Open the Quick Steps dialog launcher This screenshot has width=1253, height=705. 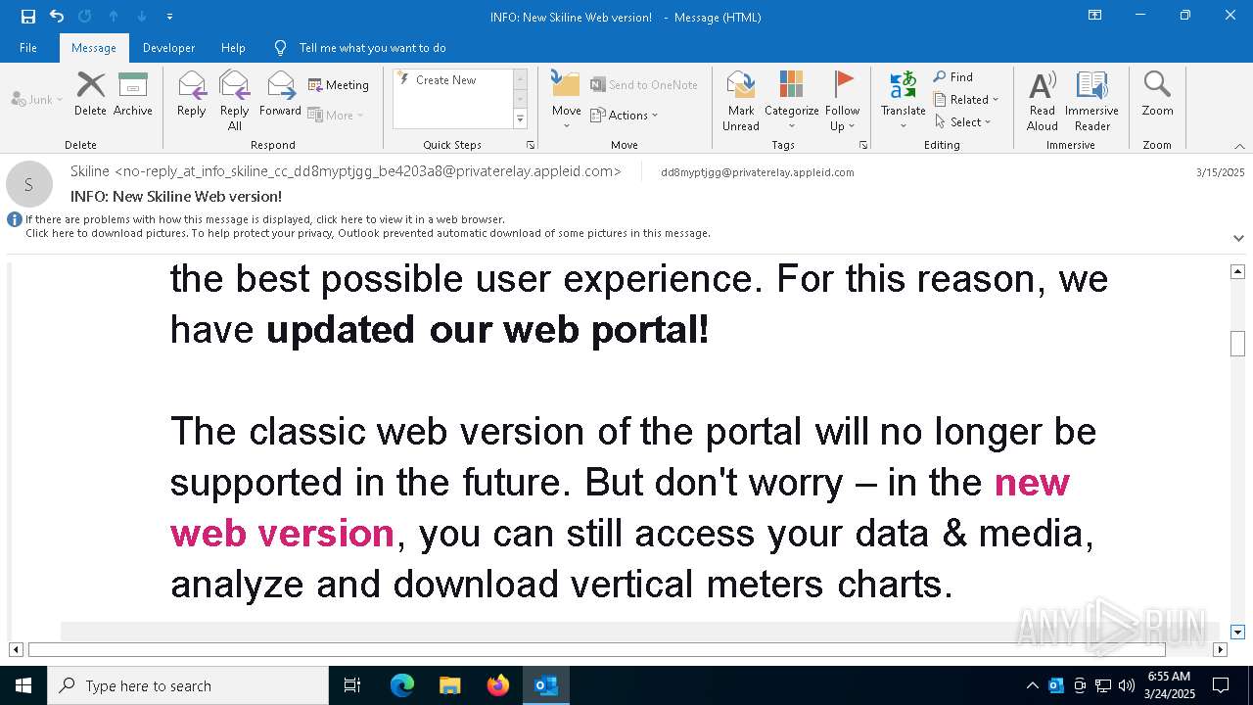531,145
